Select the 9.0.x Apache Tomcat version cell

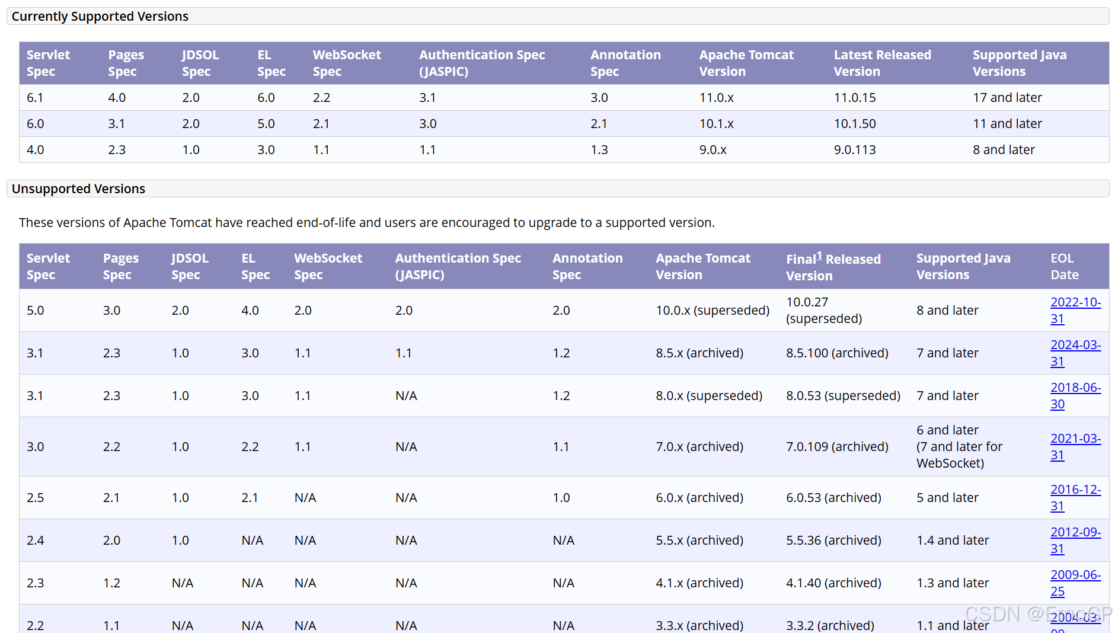click(713, 150)
